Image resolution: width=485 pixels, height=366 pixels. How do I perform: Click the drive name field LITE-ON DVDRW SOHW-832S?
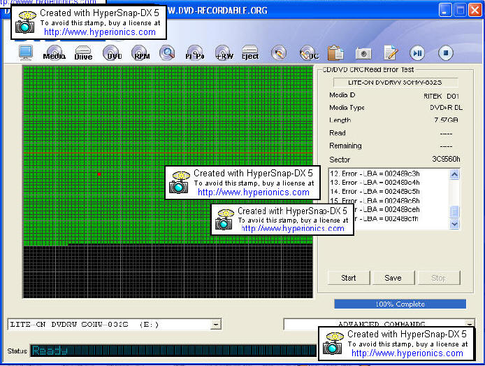click(396, 83)
